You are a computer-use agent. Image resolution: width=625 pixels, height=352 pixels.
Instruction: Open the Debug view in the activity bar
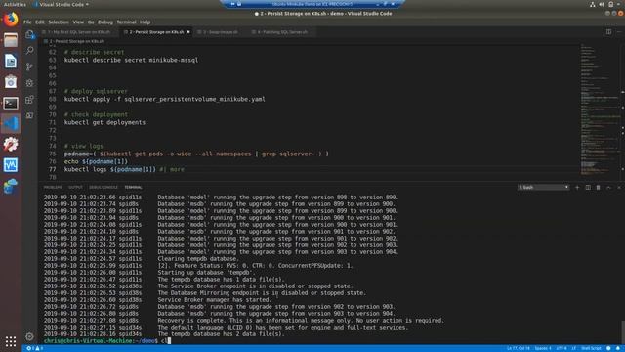(30, 83)
